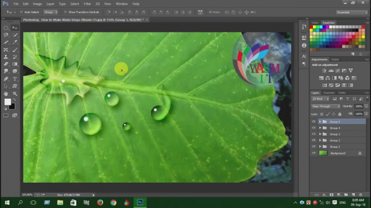Switch to the Styles tab
This screenshot has height=208, width=371.
click(335, 60)
